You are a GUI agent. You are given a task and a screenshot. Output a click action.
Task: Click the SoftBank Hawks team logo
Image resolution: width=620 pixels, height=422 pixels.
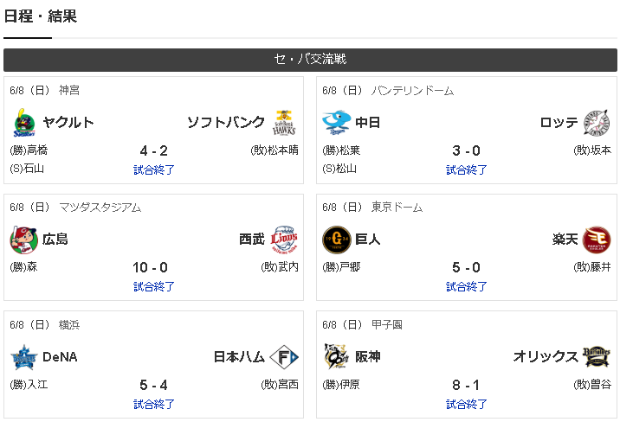point(284,123)
